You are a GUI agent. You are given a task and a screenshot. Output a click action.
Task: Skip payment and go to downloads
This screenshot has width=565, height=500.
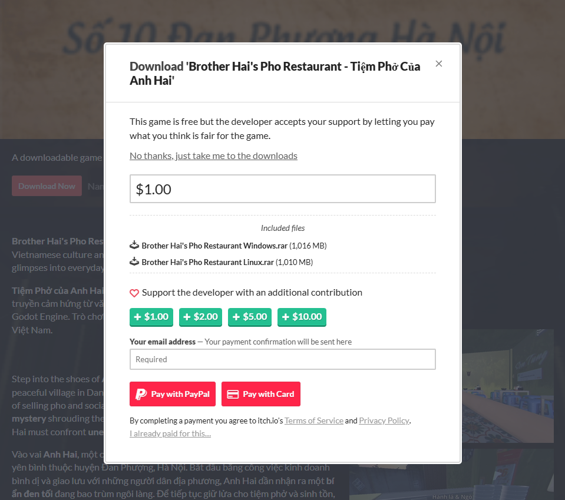click(213, 155)
